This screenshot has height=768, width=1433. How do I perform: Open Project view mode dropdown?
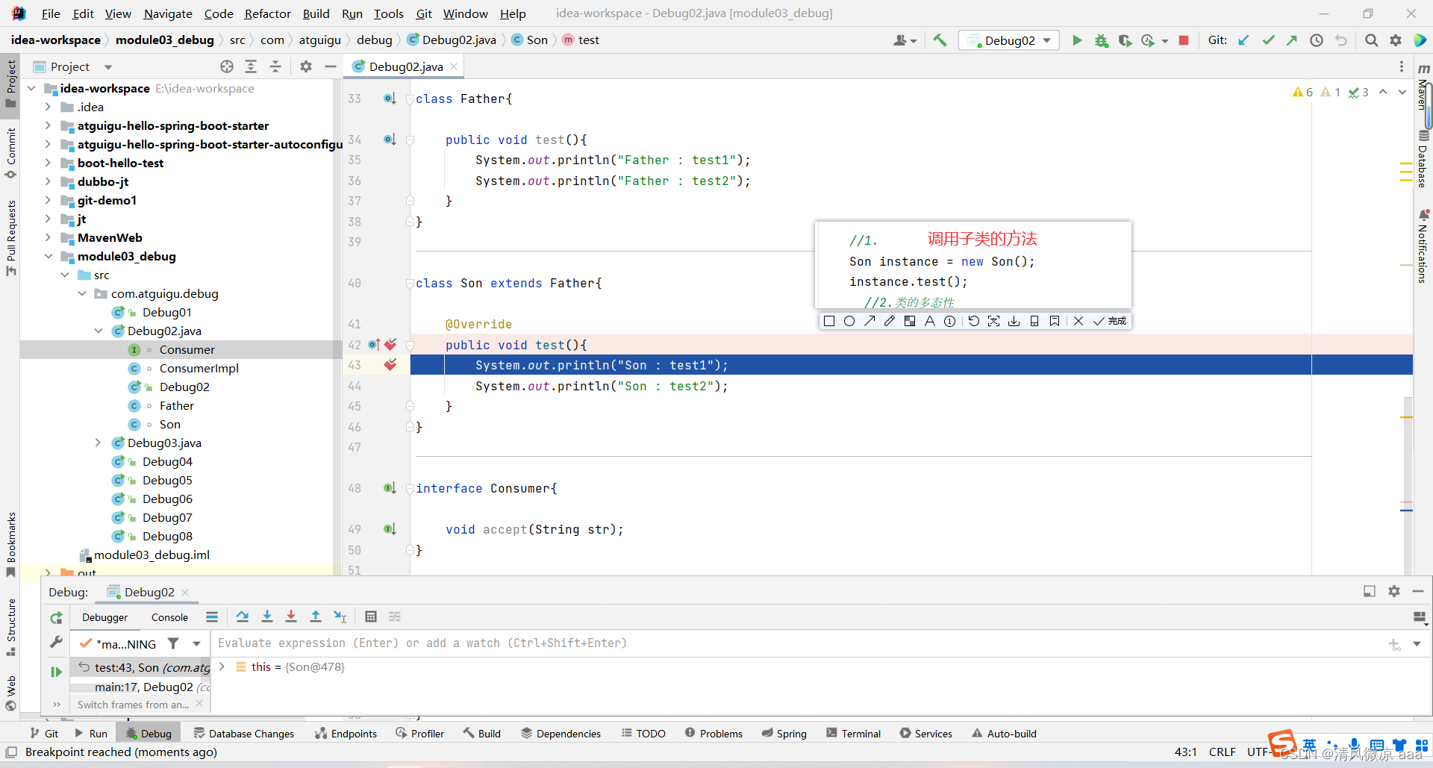click(108, 66)
